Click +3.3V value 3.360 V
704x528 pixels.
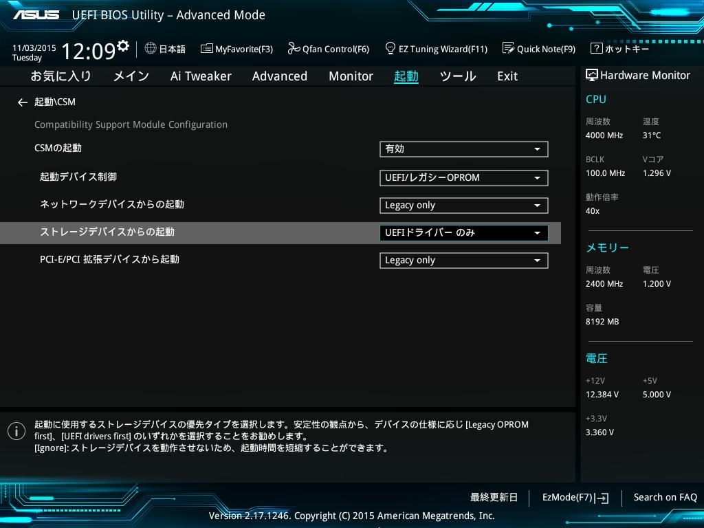pos(599,432)
